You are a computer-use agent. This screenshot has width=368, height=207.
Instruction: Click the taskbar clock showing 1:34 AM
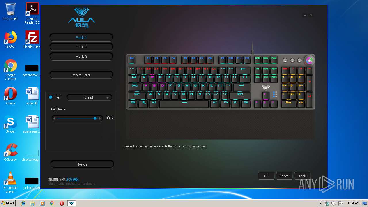353,203
